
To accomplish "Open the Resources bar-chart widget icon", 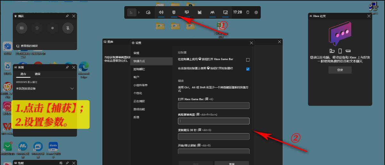I will point(200,12).
